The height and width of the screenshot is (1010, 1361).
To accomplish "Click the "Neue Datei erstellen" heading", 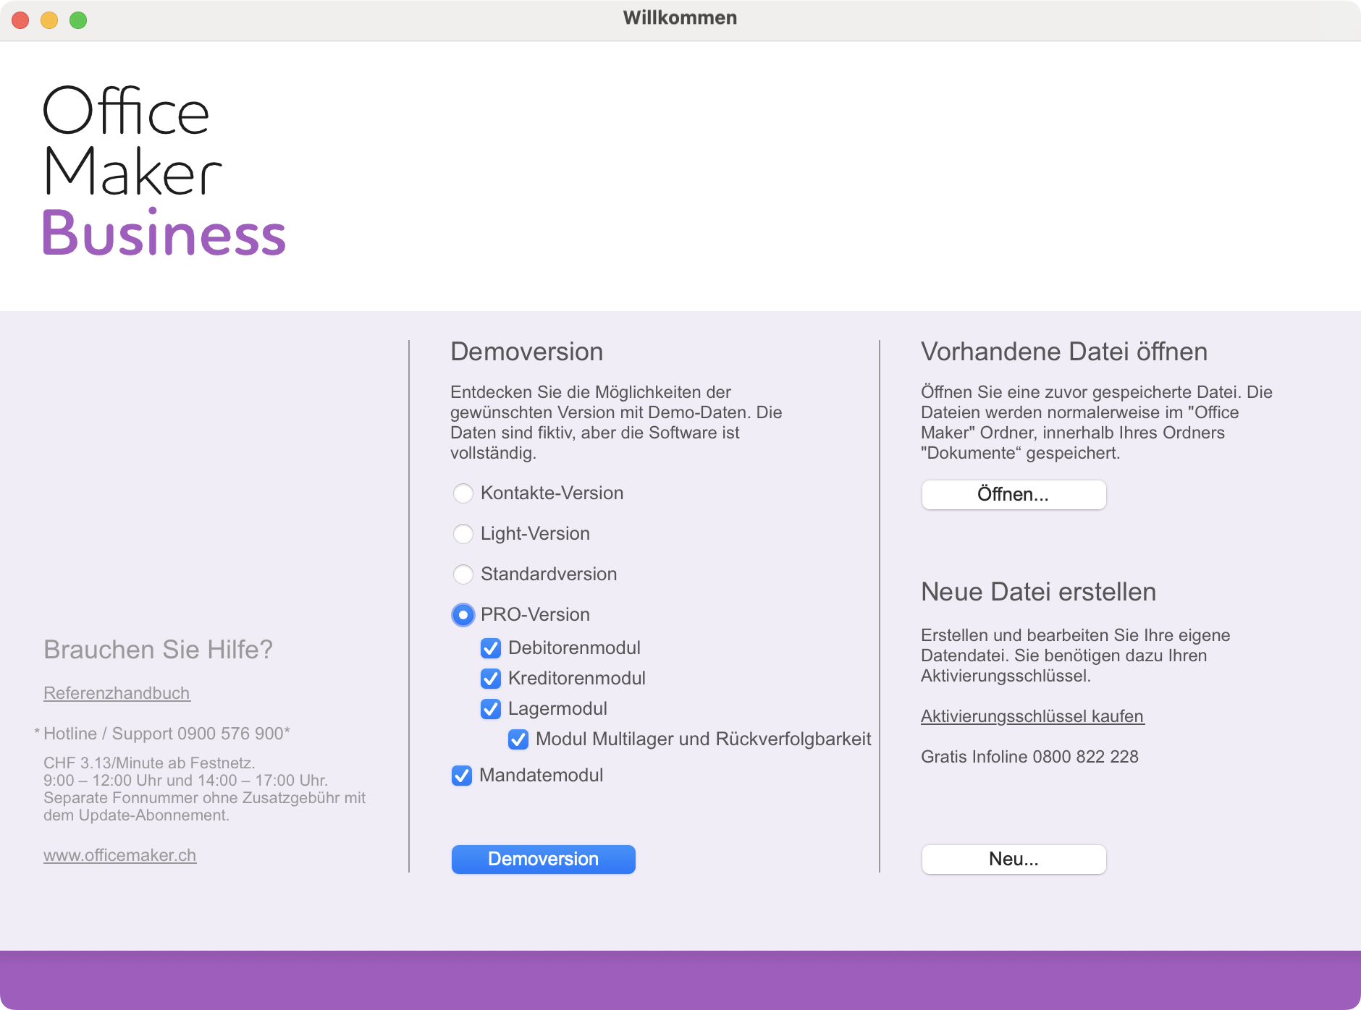I will [1038, 592].
